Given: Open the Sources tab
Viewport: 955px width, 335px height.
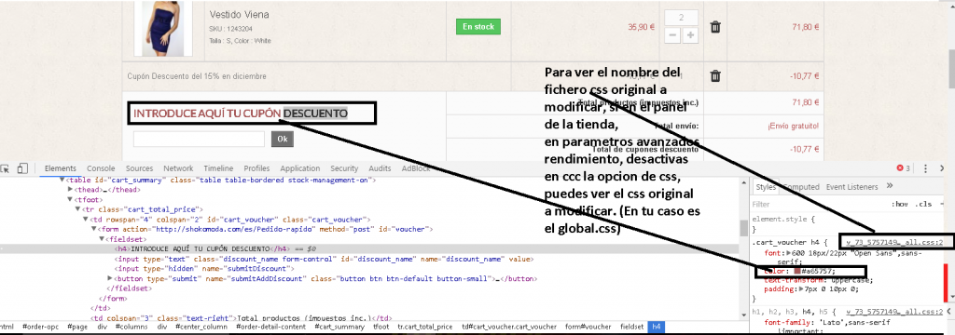Looking at the screenshot, I should (x=140, y=168).
